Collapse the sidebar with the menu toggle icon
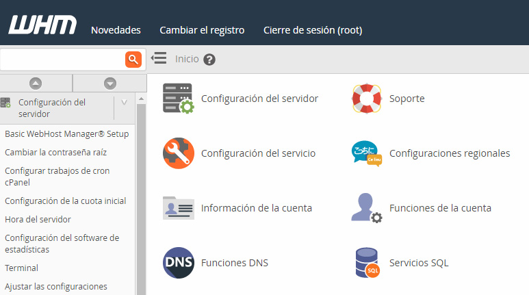Image resolution: width=529 pixels, height=295 pixels. click(x=159, y=59)
